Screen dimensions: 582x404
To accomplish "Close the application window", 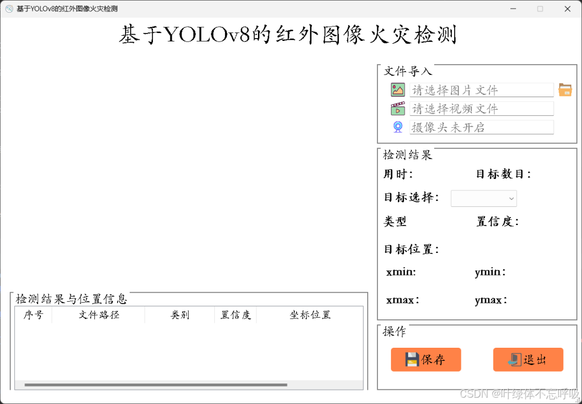I will click(568, 9).
